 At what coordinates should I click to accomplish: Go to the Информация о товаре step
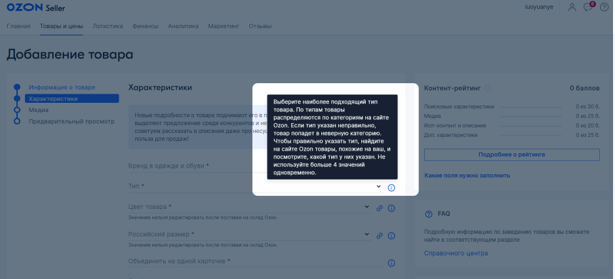pyautogui.click(x=62, y=87)
